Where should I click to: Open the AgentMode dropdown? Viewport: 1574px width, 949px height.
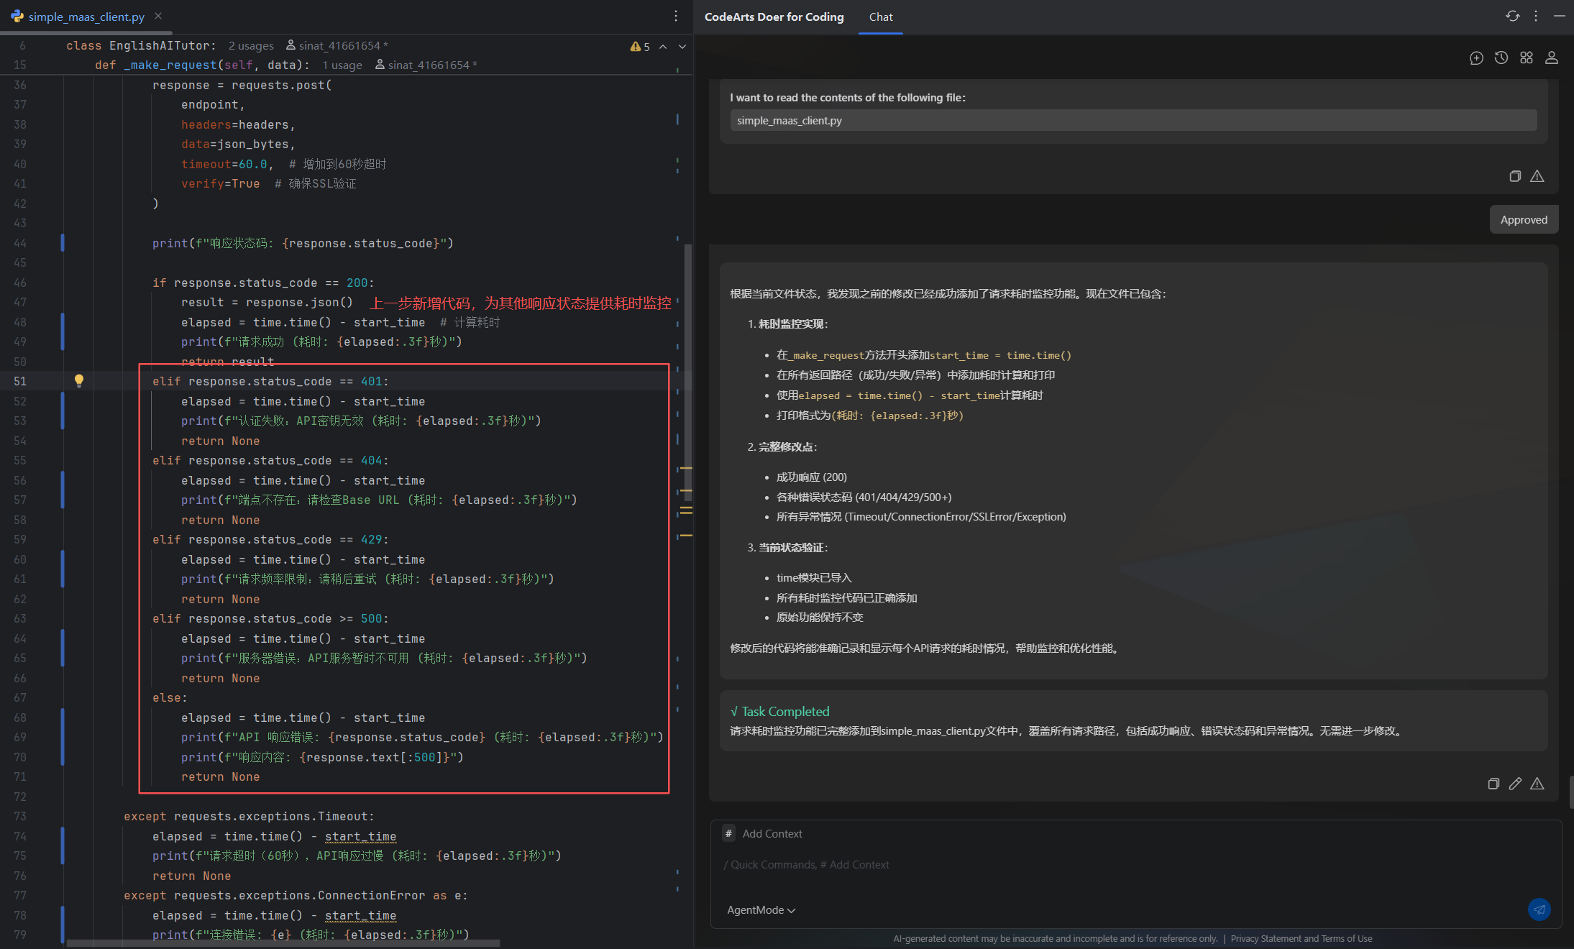click(761, 910)
